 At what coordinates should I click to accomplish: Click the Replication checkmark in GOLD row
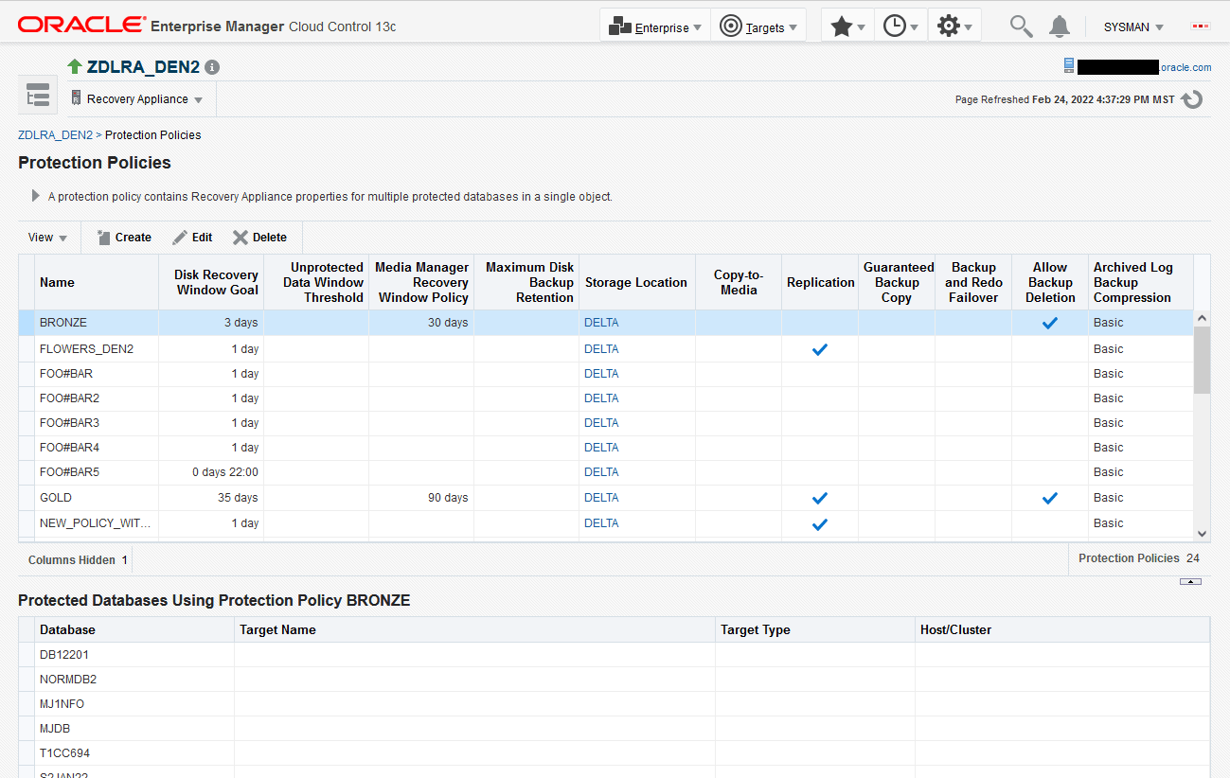(x=820, y=498)
